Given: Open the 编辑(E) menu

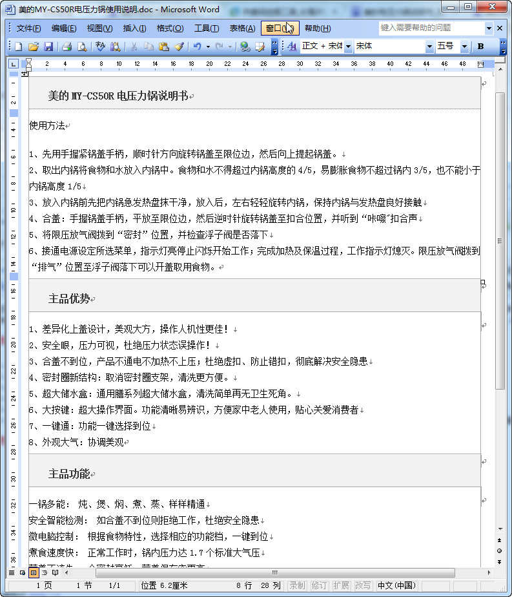Looking at the screenshot, I should point(63,28).
